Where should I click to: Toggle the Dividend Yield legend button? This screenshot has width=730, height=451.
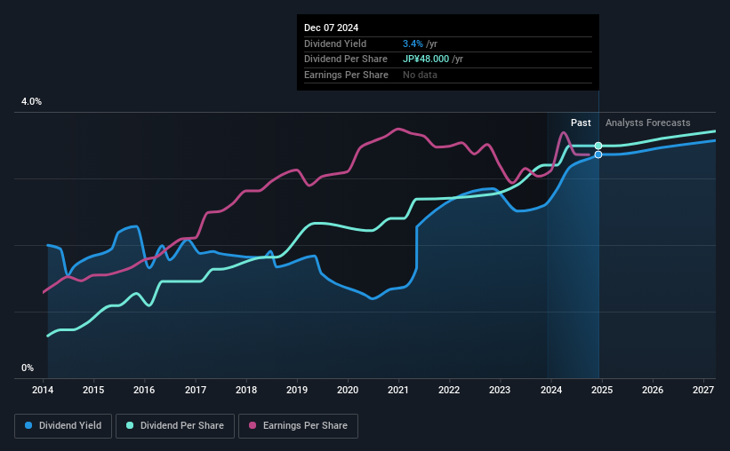click(x=63, y=426)
